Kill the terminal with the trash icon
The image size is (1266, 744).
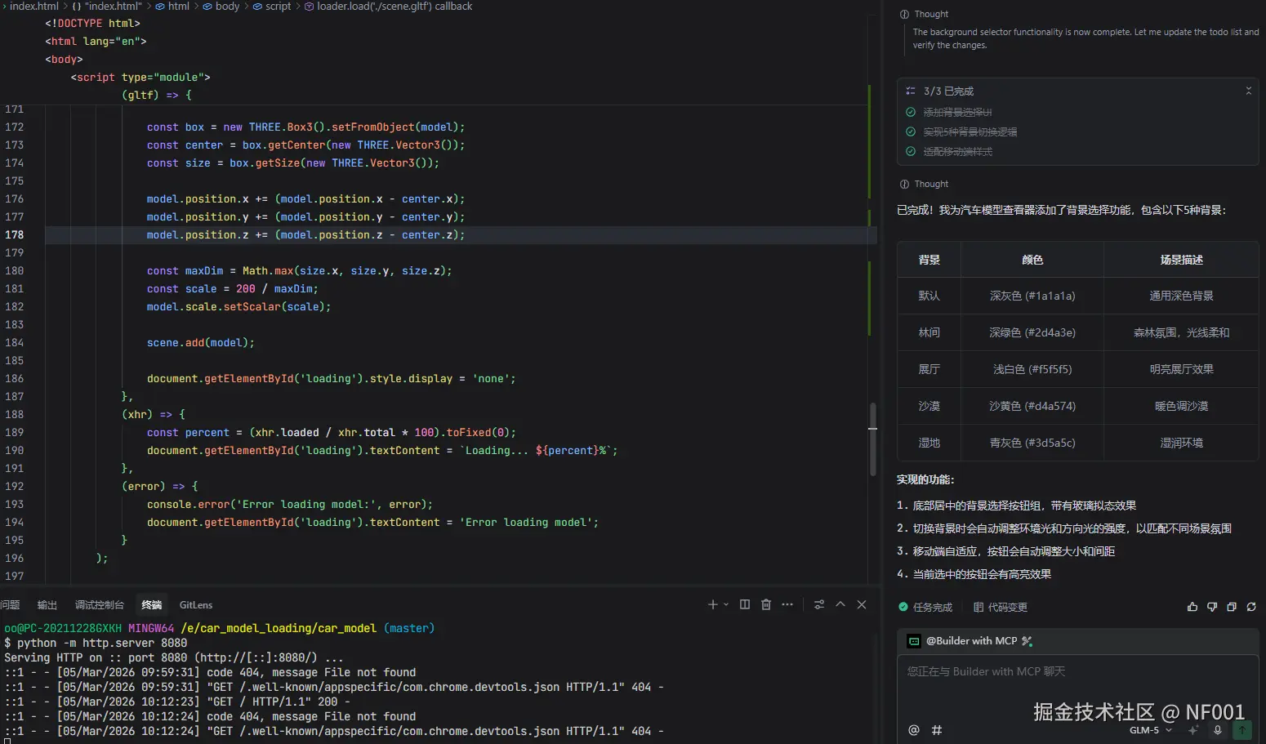[x=765, y=604]
